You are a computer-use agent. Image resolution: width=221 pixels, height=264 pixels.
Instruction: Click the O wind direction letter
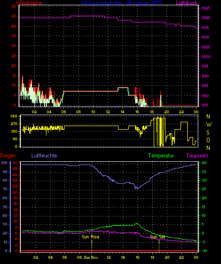[208, 140]
